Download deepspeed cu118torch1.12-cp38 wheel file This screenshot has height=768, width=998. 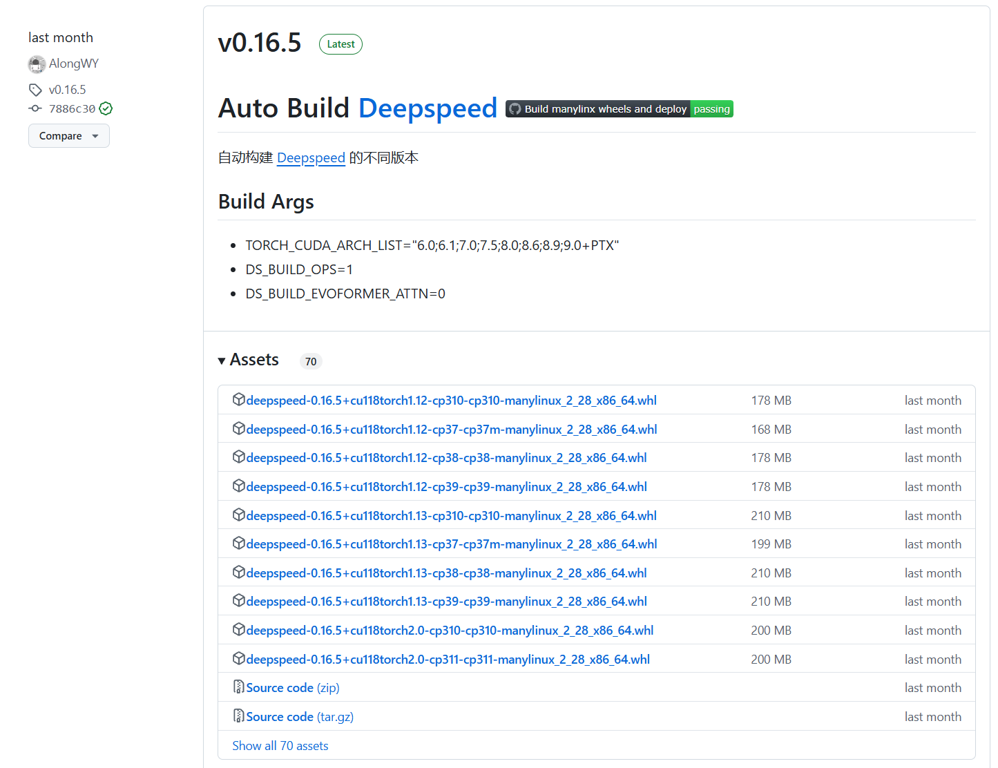447,458
